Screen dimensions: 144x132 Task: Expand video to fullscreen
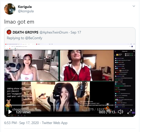click(130, 112)
